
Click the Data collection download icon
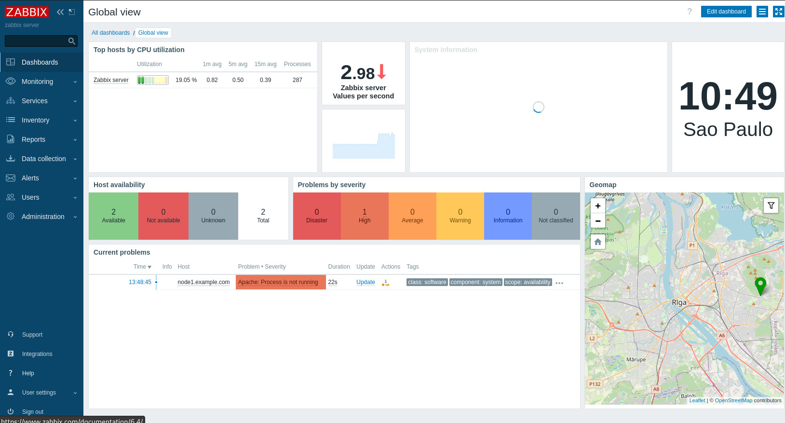click(x=11, y=159)
